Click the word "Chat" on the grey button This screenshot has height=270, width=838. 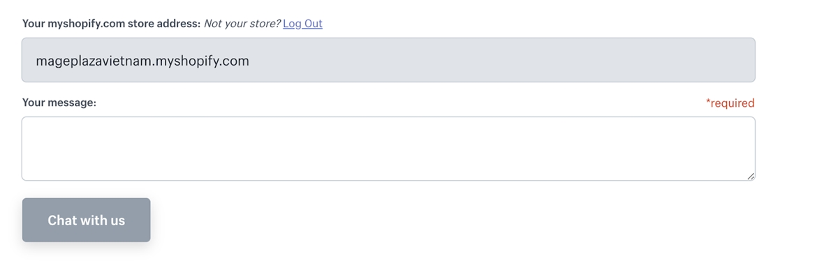[62, 220]
